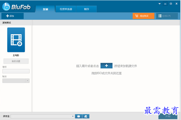Close the BluFab window
Screen dimensions: 181x120
tap(176, 4)
